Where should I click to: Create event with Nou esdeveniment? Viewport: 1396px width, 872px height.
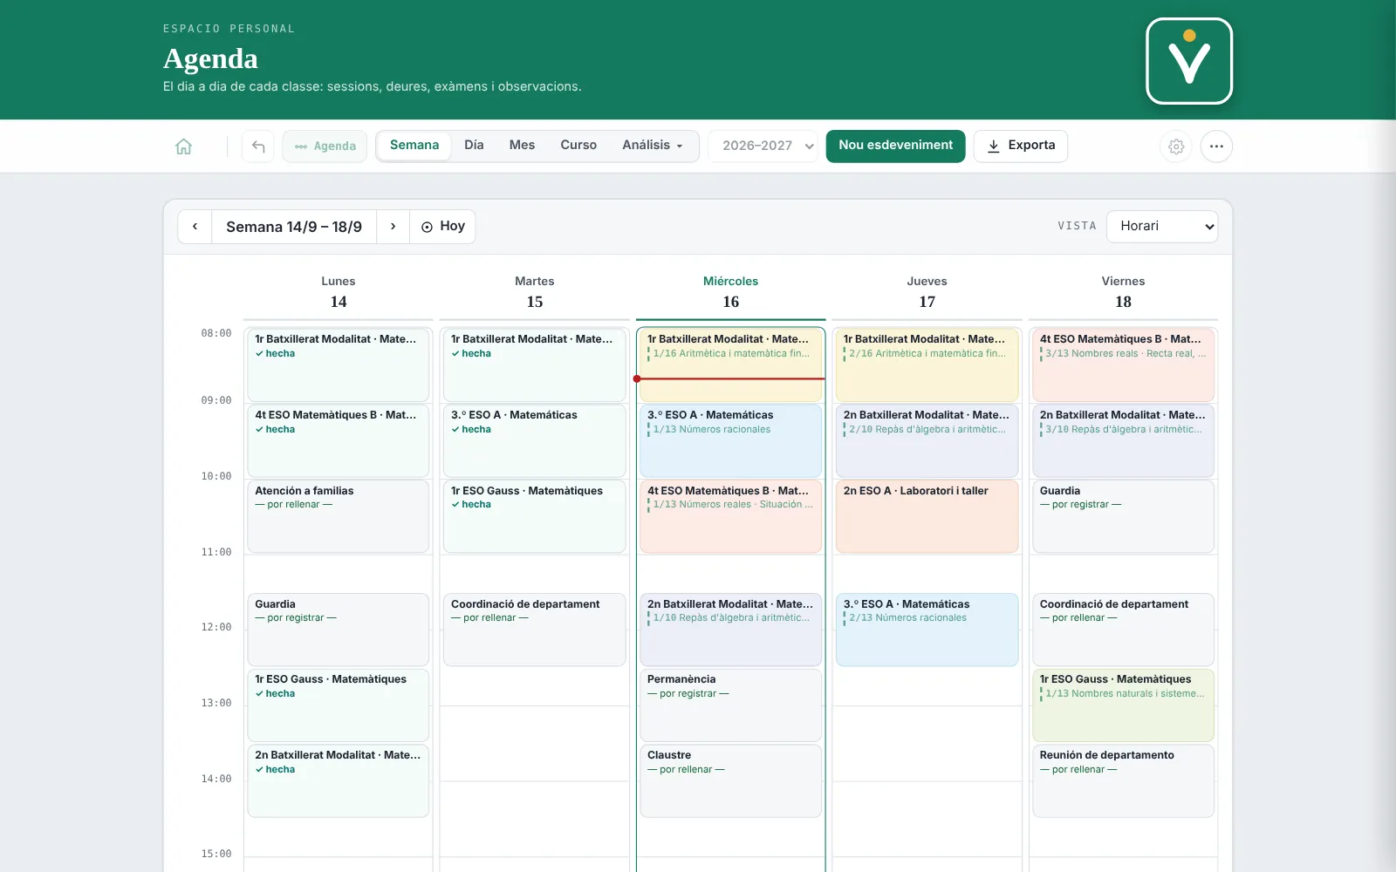tap(895, 146)
